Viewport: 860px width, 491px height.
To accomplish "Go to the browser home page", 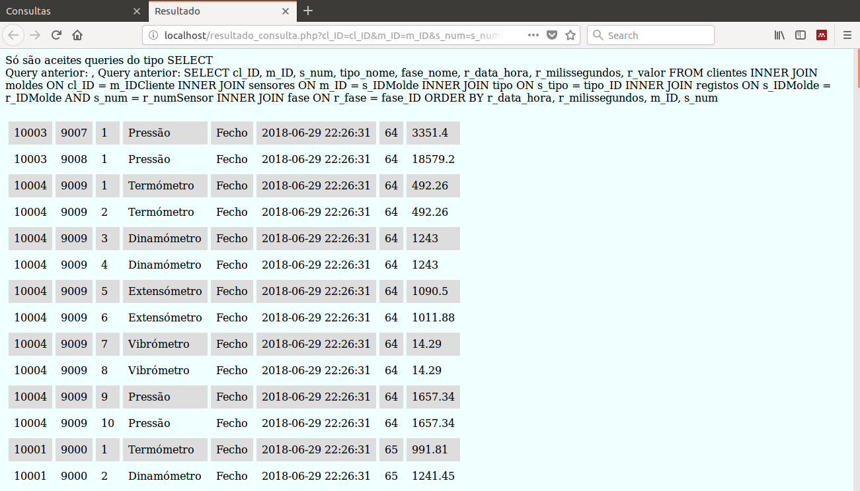I will [x=77, y=35].
